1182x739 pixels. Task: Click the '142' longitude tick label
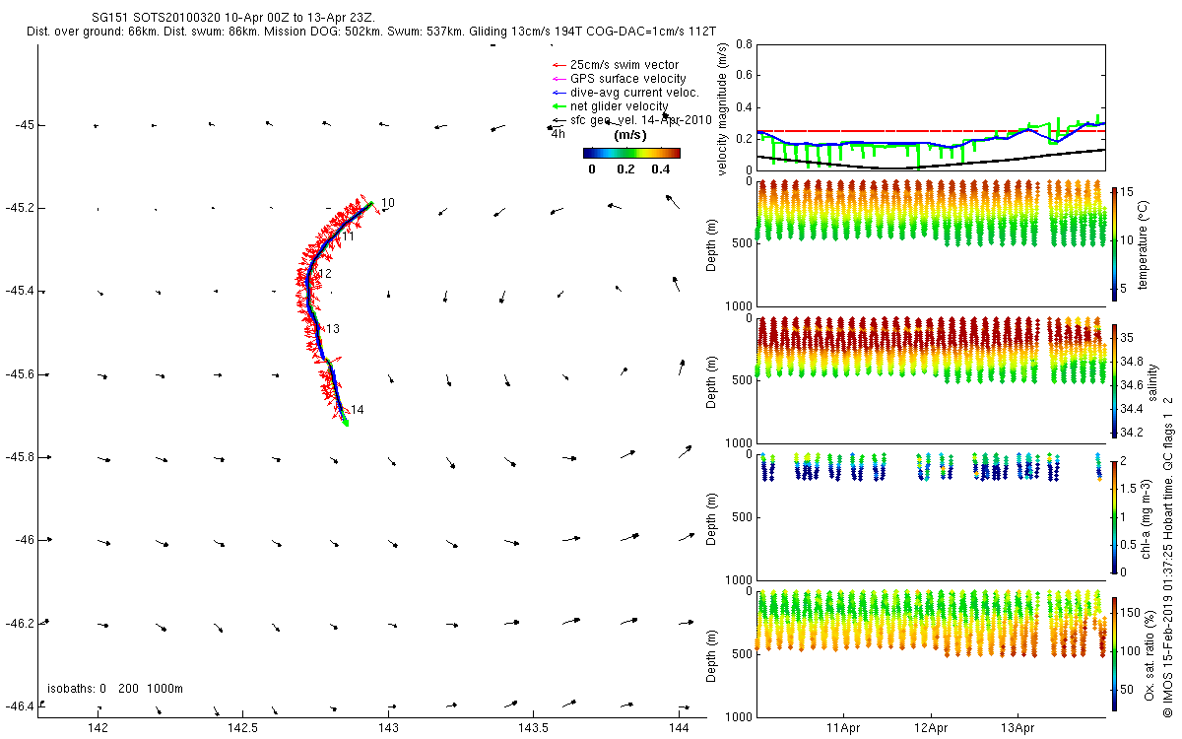[98, 727]
